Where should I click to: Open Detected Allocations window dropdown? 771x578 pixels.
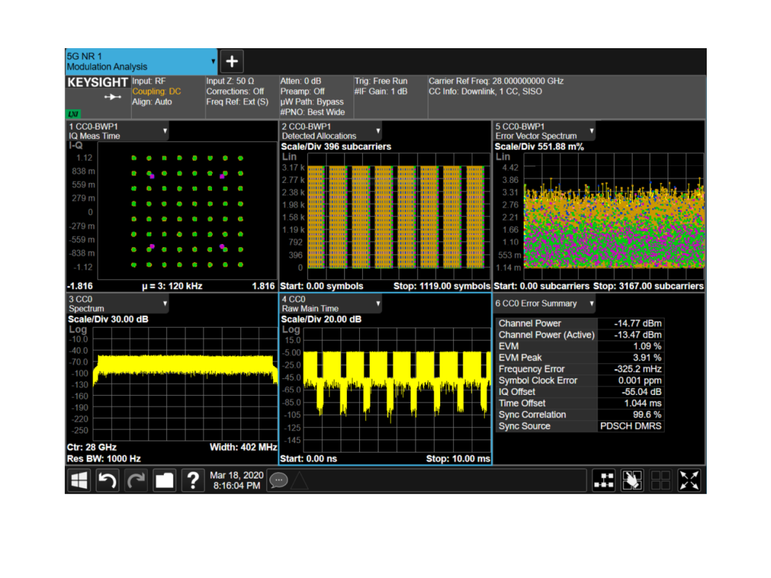[378, 131]
